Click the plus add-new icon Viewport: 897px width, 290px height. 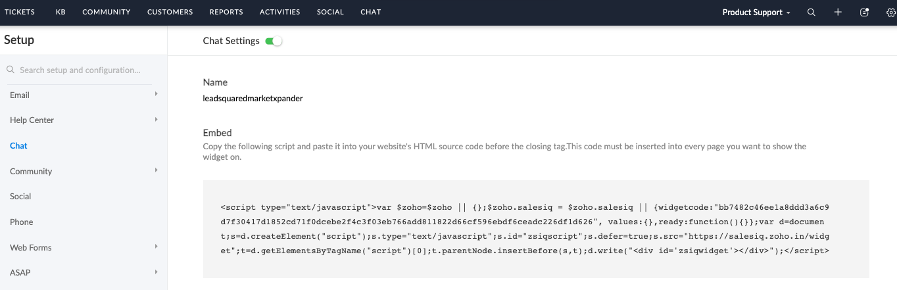[x=838, y=12]
